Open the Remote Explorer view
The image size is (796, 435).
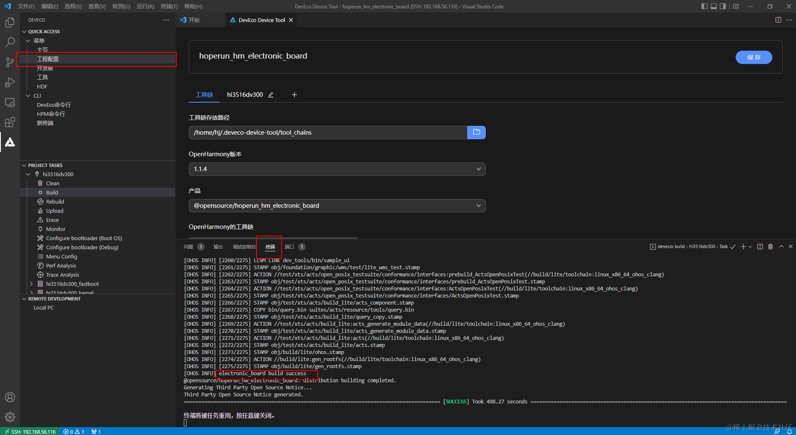(x=10, y=102)
